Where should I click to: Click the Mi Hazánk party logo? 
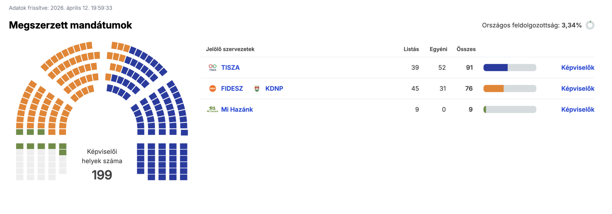click(x=212, y=110)
